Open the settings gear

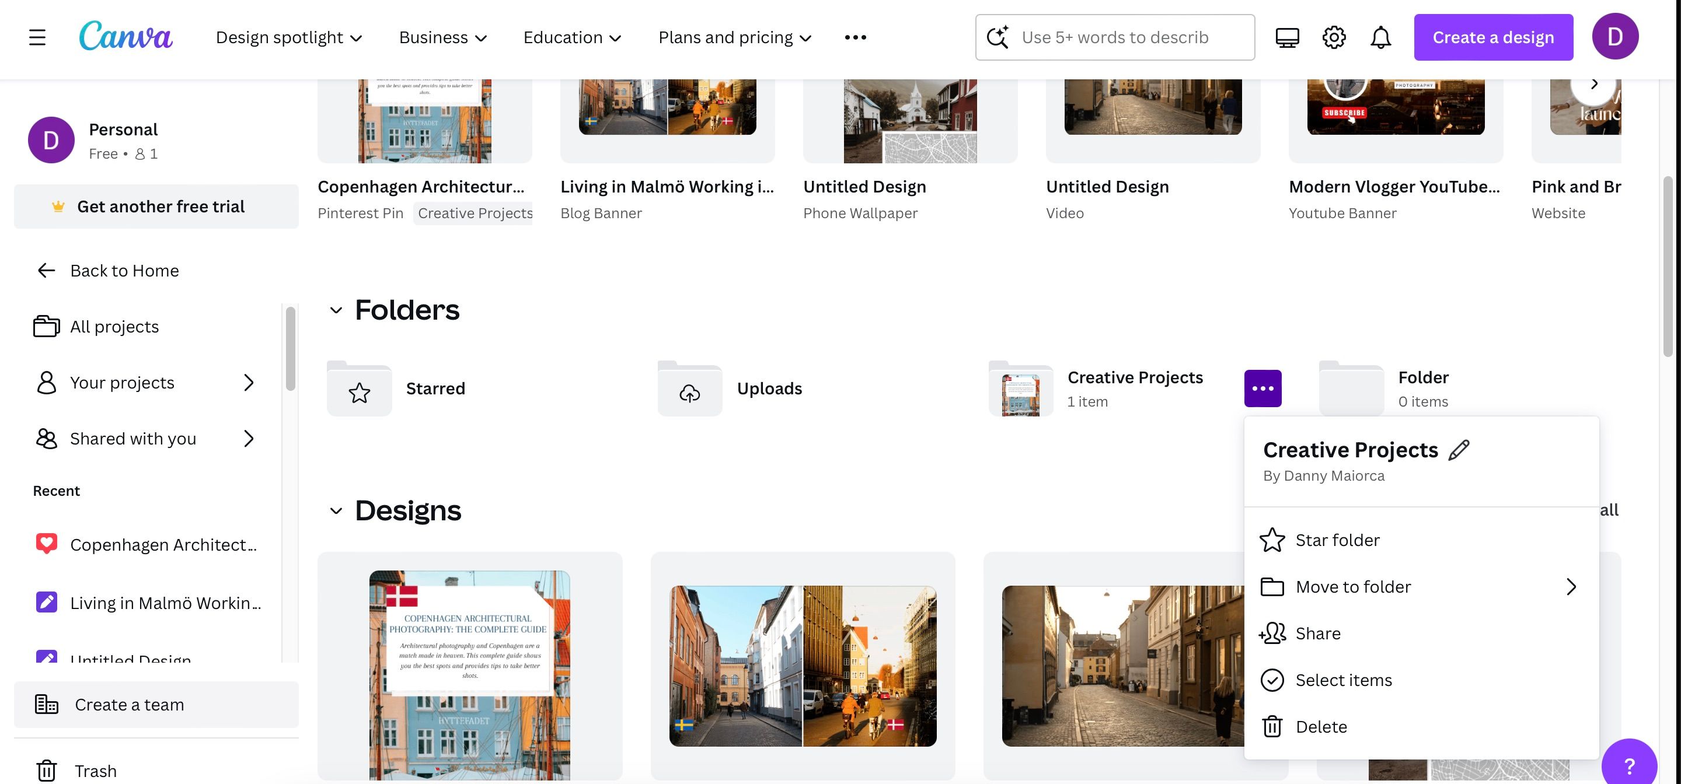click(1334, 37)
